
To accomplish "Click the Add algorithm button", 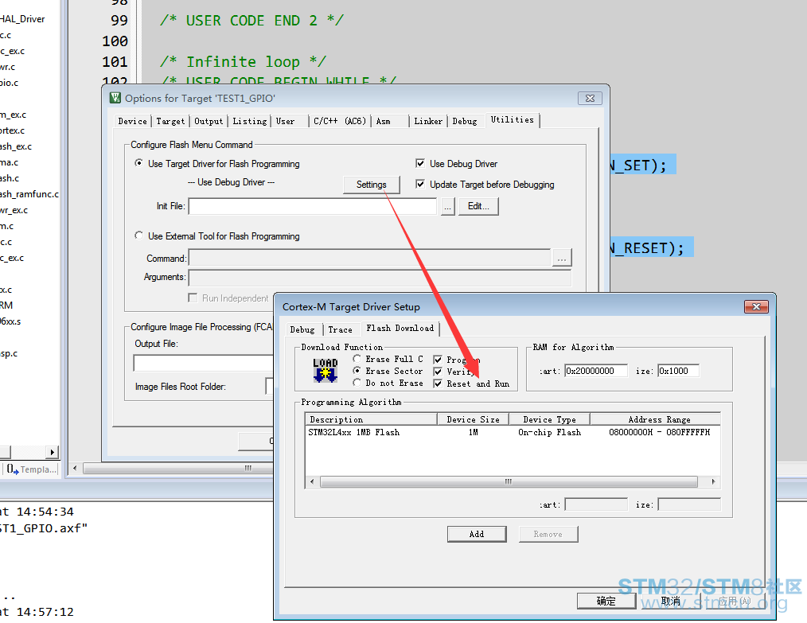I will (477, 534).
